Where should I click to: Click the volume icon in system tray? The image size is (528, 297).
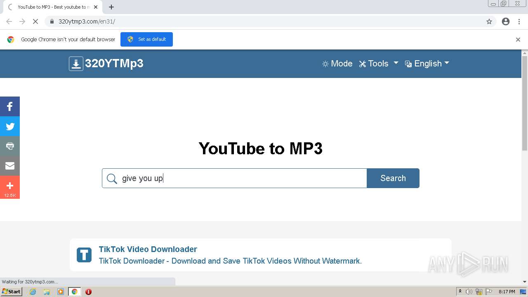pos(469,292)
